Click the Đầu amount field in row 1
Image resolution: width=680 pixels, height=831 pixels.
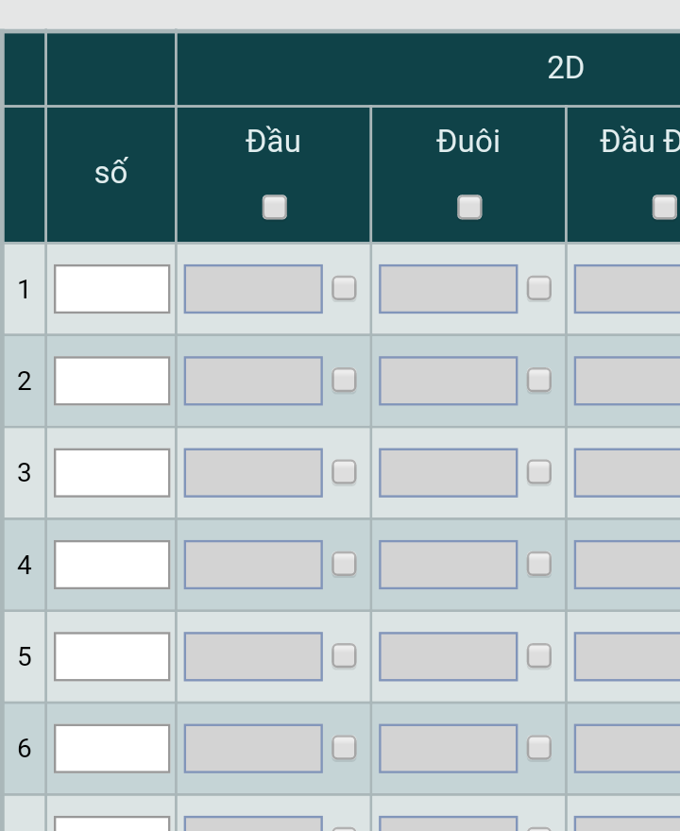[253, 289]
